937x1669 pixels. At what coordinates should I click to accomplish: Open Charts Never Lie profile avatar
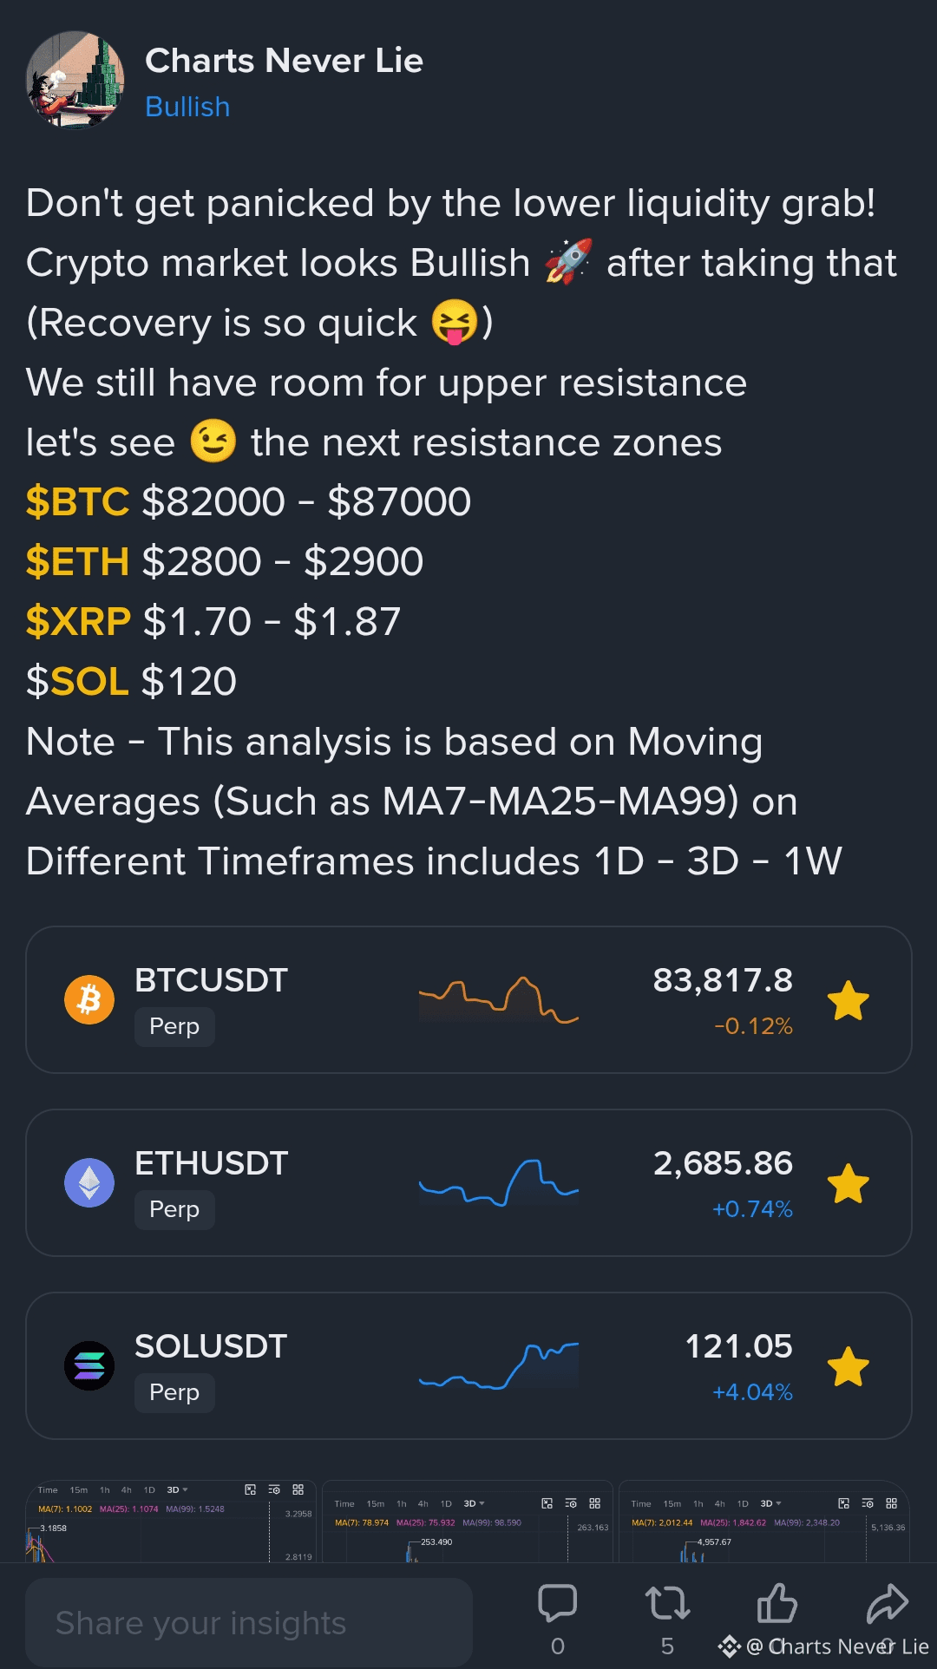75,80
